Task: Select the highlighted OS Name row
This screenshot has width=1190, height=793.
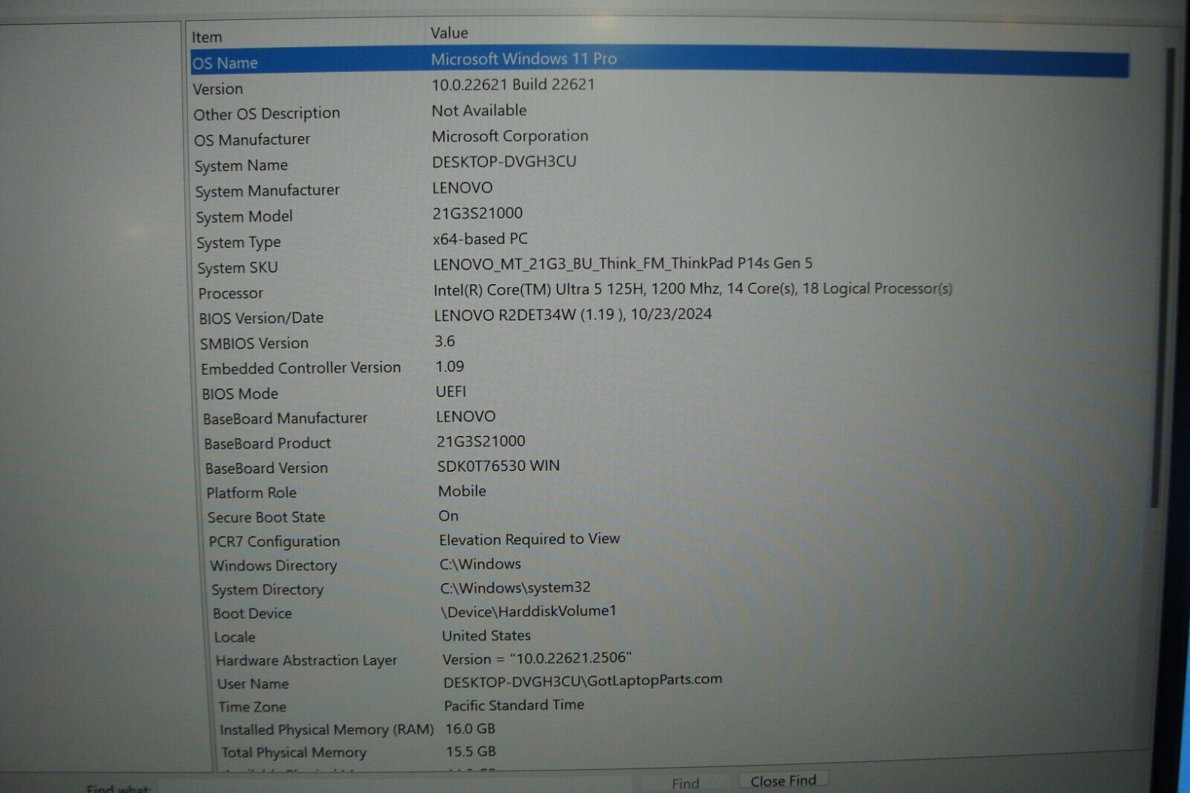Action: 225,63
